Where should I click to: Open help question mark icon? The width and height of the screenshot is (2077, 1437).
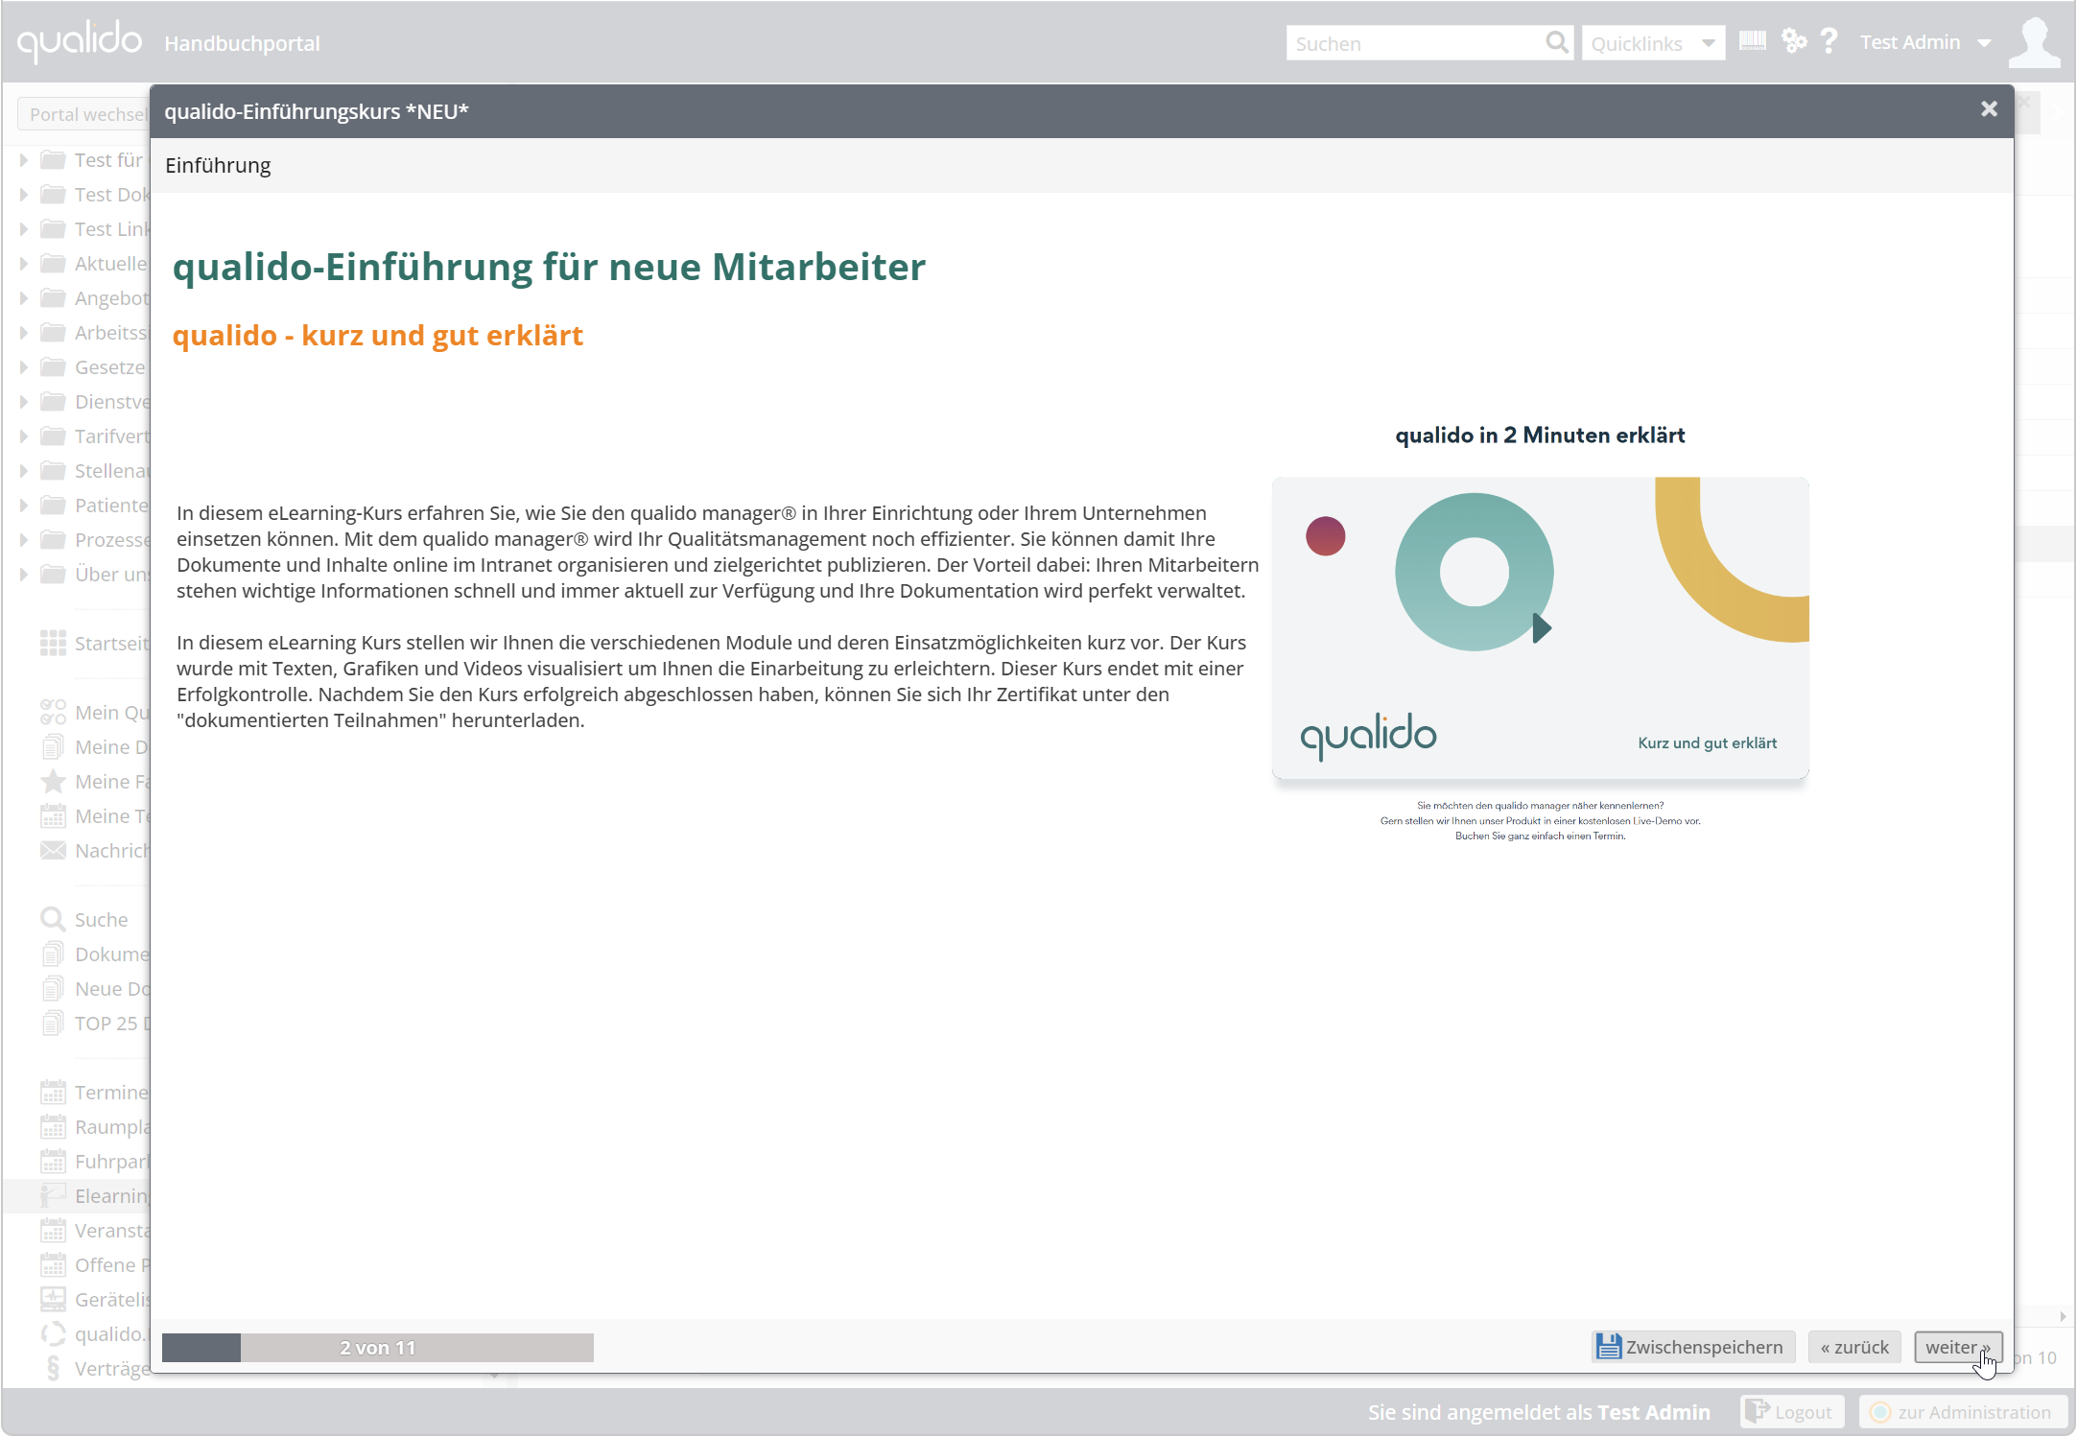click(1829, 41)
